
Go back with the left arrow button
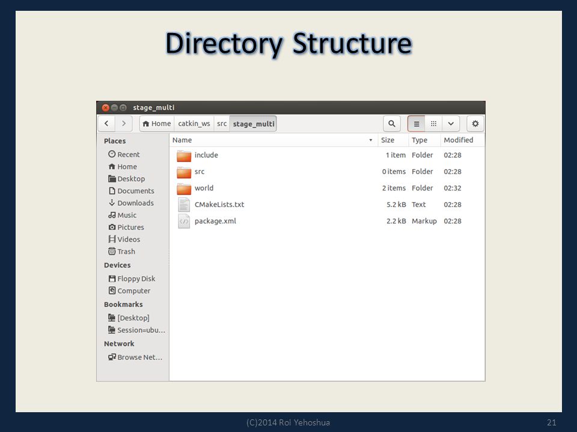pyautogui.click(x=107, y=124)
